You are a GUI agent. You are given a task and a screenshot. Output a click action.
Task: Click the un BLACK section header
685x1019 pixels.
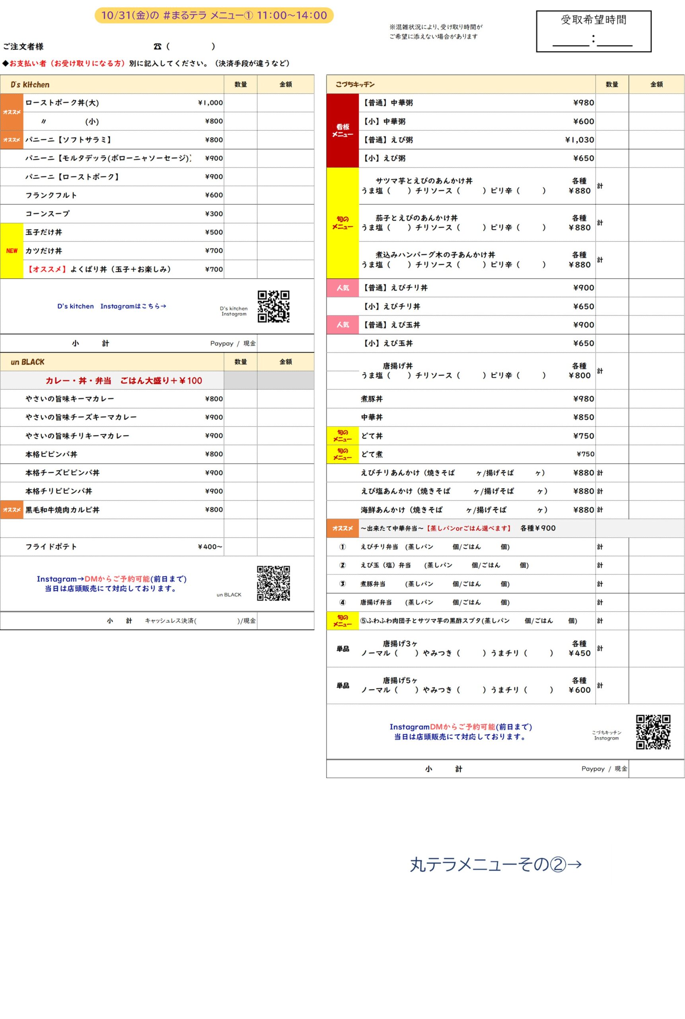point(27,362)
